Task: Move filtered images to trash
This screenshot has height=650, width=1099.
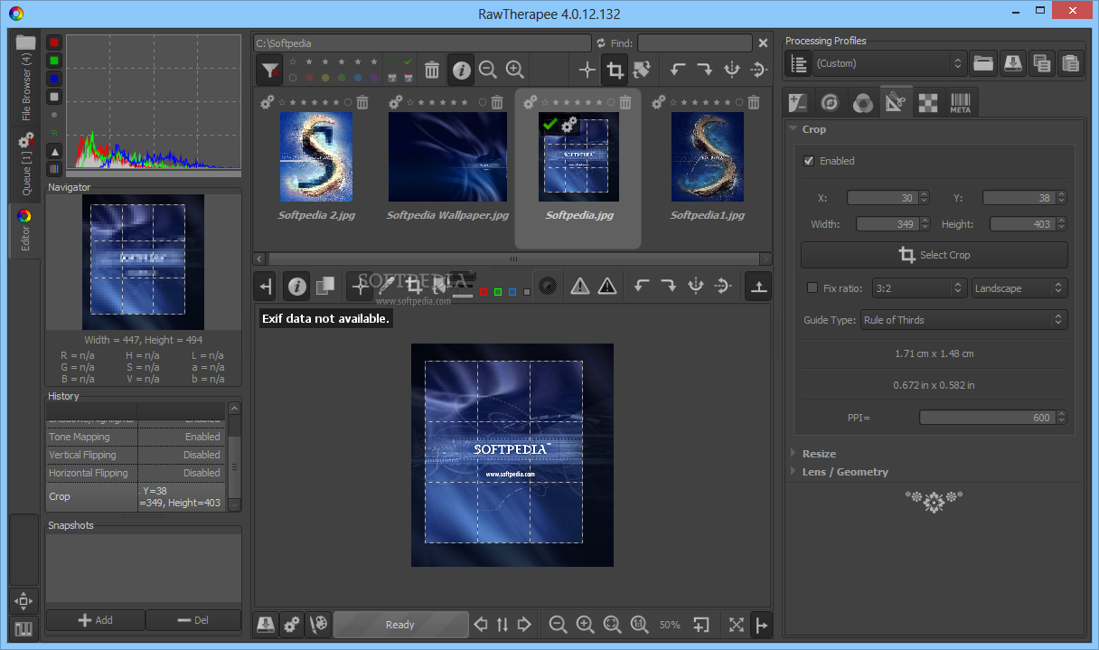Action: (x=432, y=70)
